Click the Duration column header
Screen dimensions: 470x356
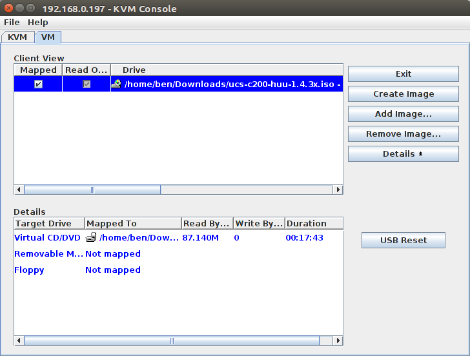pyautogui.click(x=314, y=223)
